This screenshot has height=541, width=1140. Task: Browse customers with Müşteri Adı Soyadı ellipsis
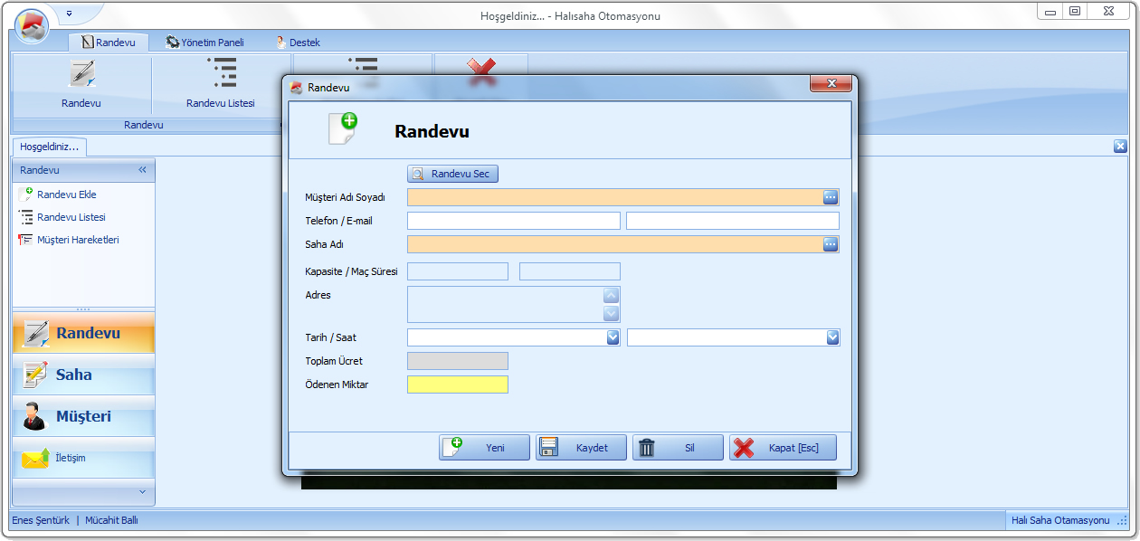click(x=830, y=197)
